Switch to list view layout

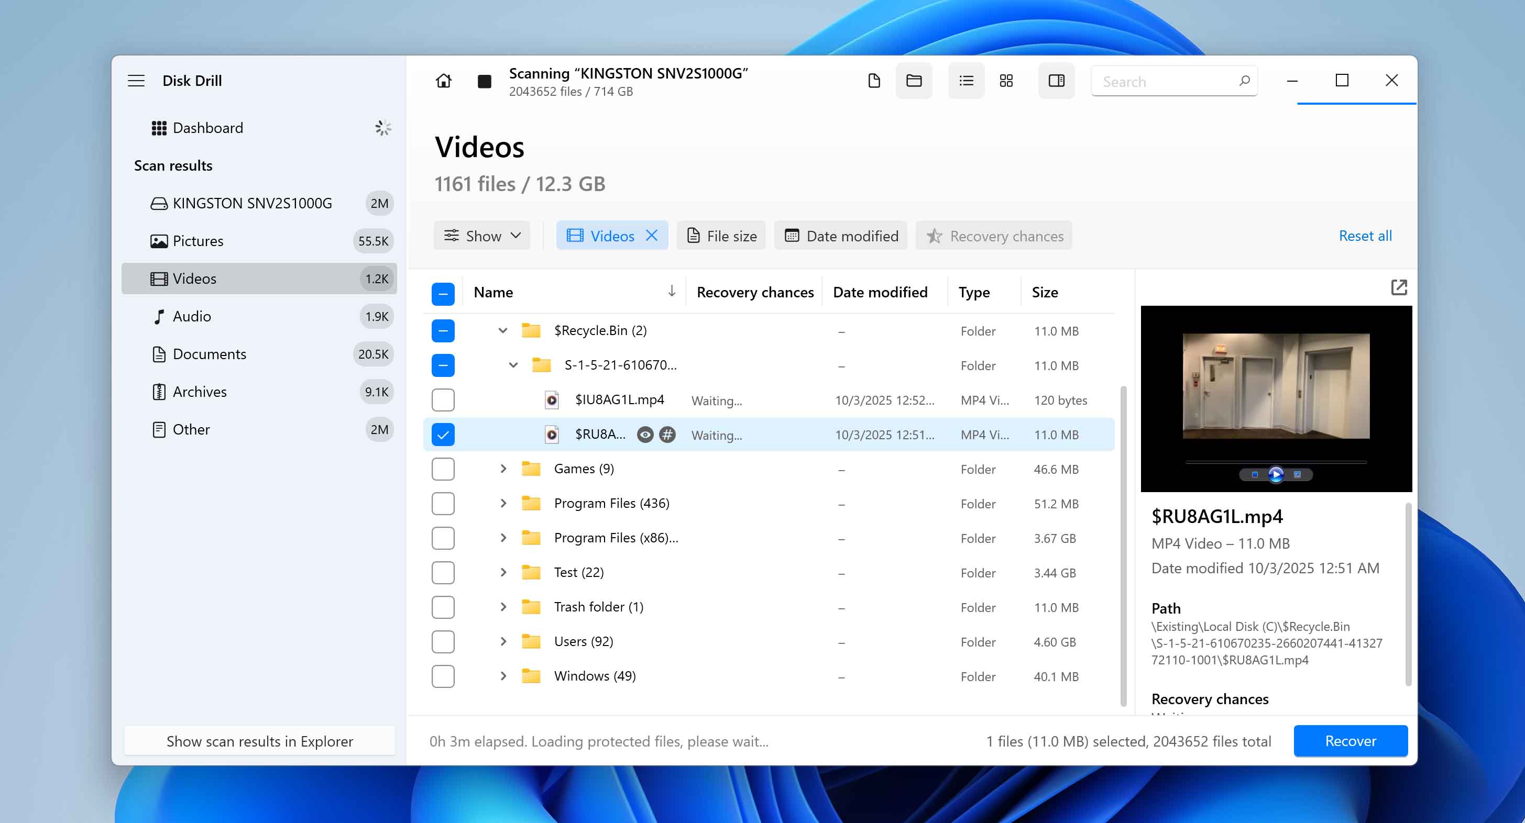[x=966, y=81]
